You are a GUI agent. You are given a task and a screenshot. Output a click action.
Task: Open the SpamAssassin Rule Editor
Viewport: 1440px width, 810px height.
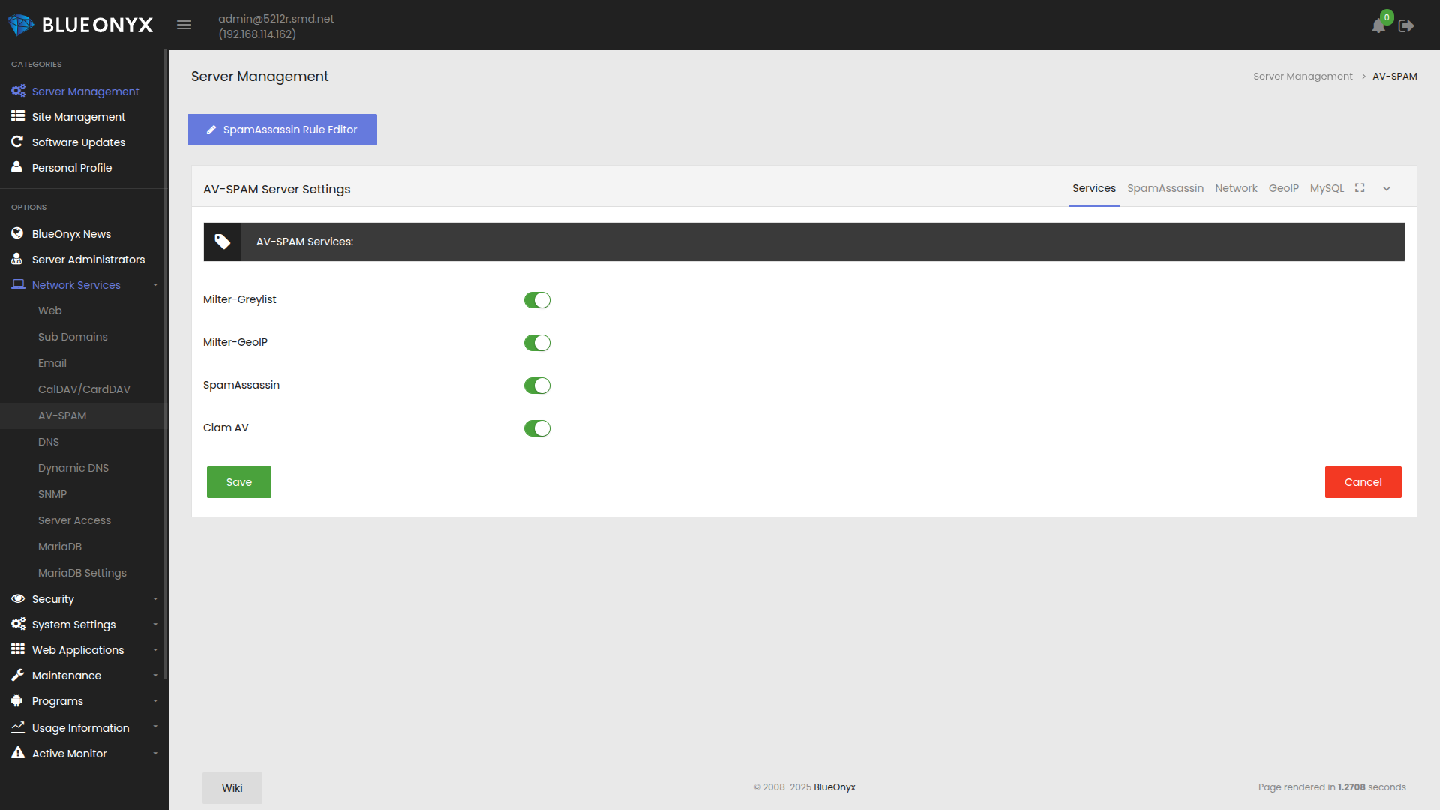[x=282, y=130]
